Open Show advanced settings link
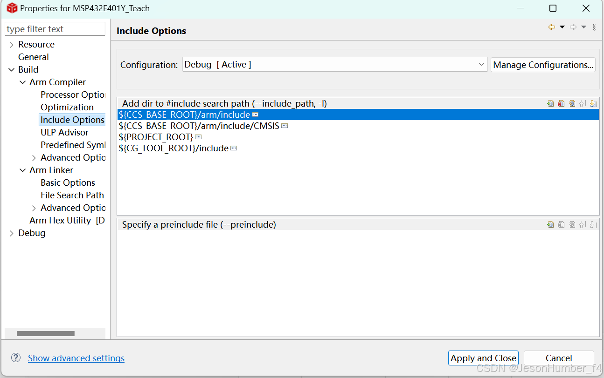Image resolution: width=604 pixels, height=378 pixels. (x=76, y=358)
